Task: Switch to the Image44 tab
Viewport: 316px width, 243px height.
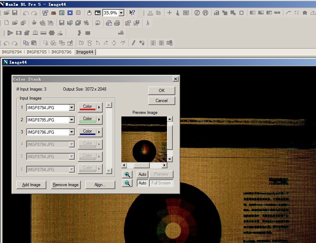Action: click(x=85, y=52)
